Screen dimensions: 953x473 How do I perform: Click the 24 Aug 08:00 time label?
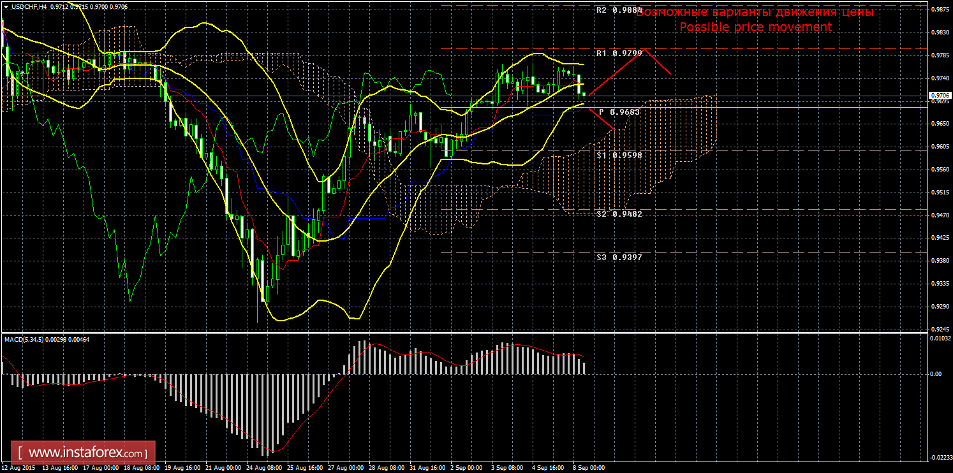[263, 467]
